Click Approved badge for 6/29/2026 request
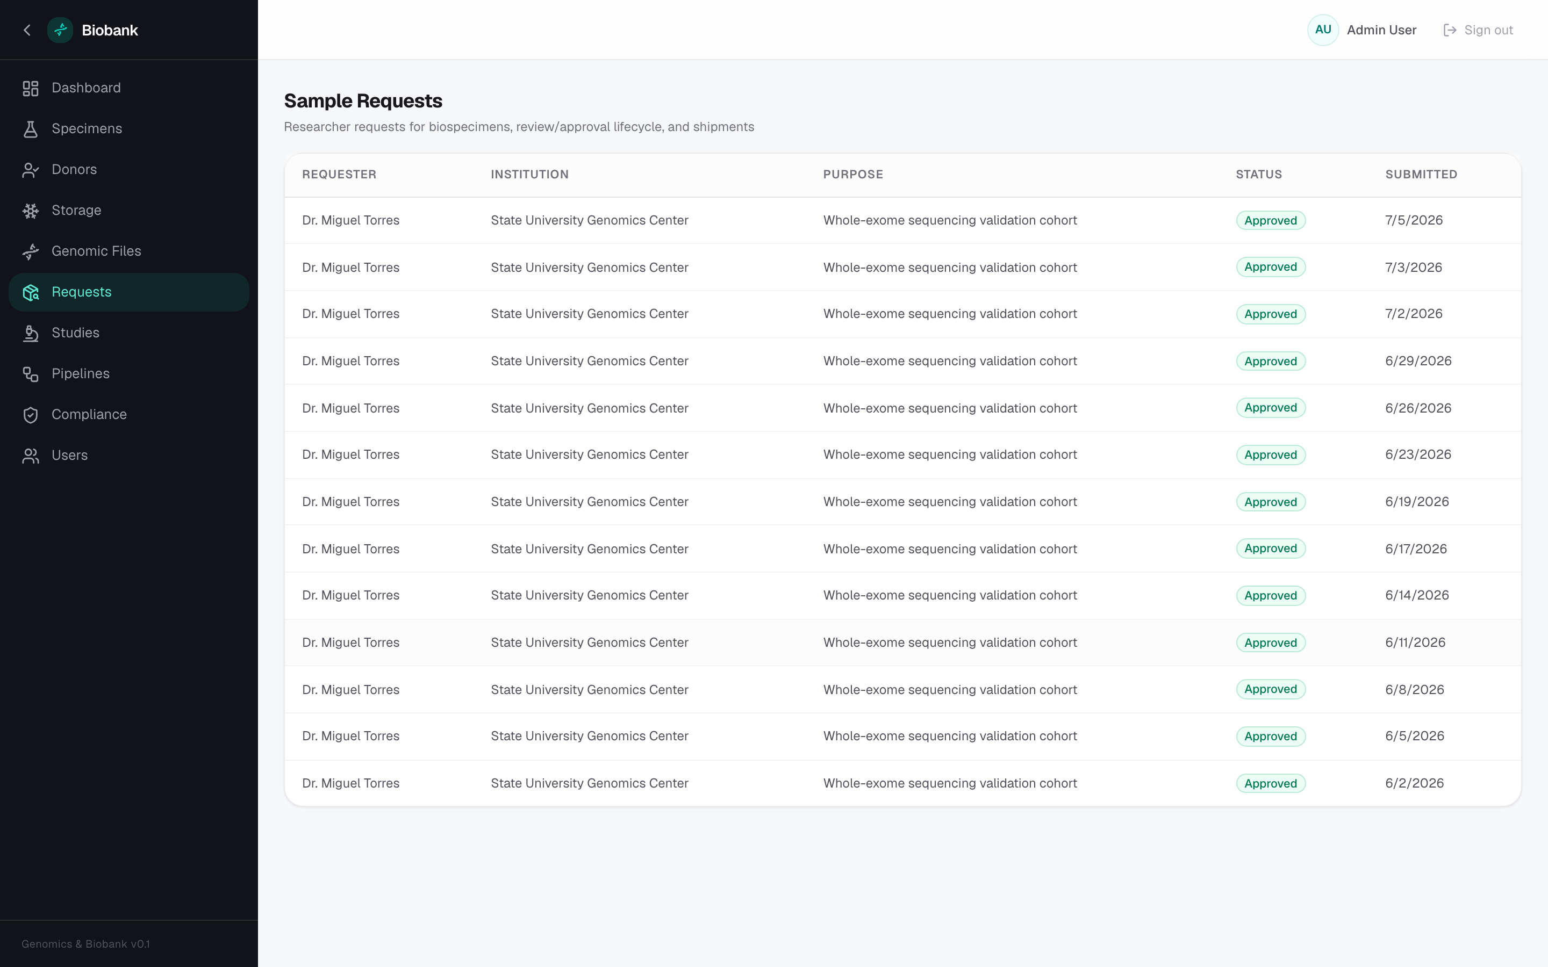This screenshot has width=1548, height=967. tap(1271, 362)
